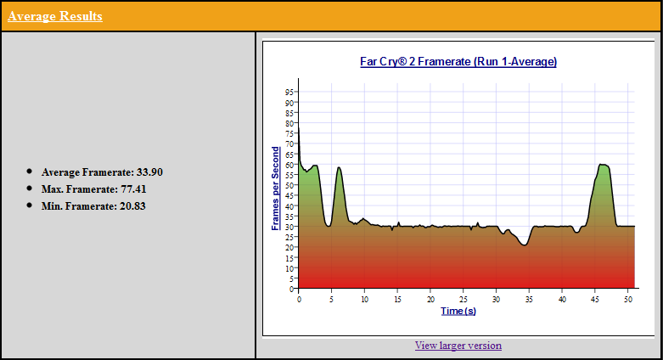
Task: Click the Average Results header link
Action: 55,16
